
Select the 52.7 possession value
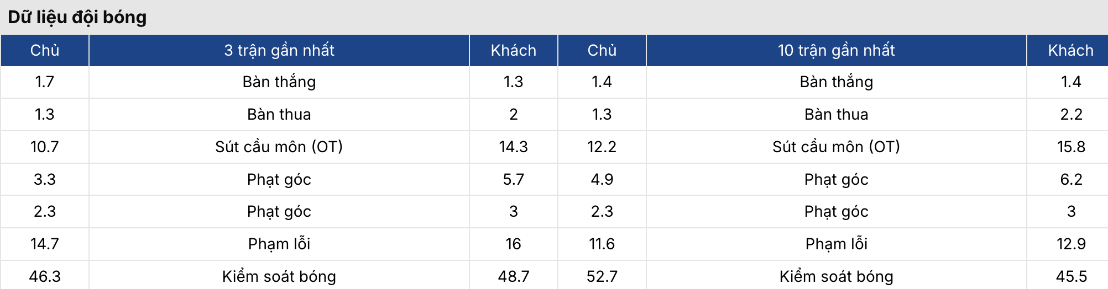[x=602, y=276]
